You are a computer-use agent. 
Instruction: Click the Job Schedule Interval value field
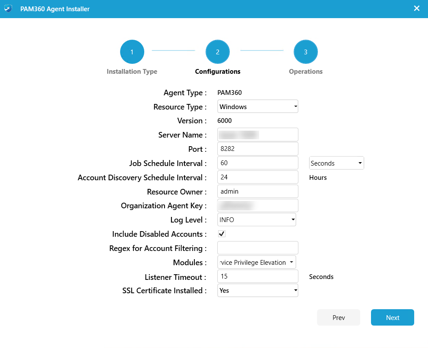[258, 163]
